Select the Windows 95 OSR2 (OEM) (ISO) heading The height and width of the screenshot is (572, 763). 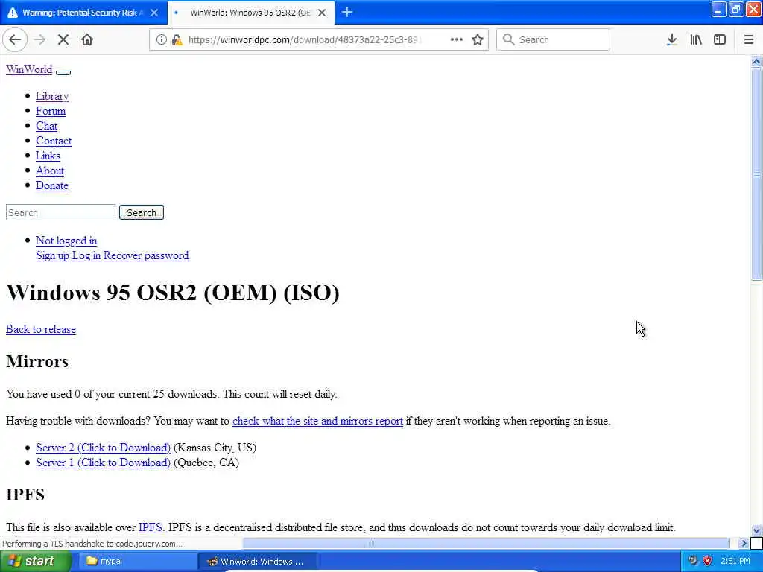pyautogui.click(x=173, y=292)
